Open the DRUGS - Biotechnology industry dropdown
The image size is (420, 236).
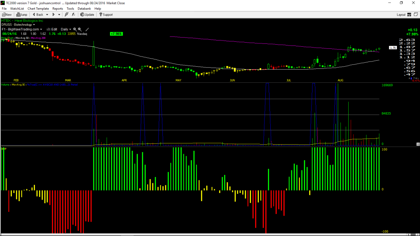coord(18,25)
